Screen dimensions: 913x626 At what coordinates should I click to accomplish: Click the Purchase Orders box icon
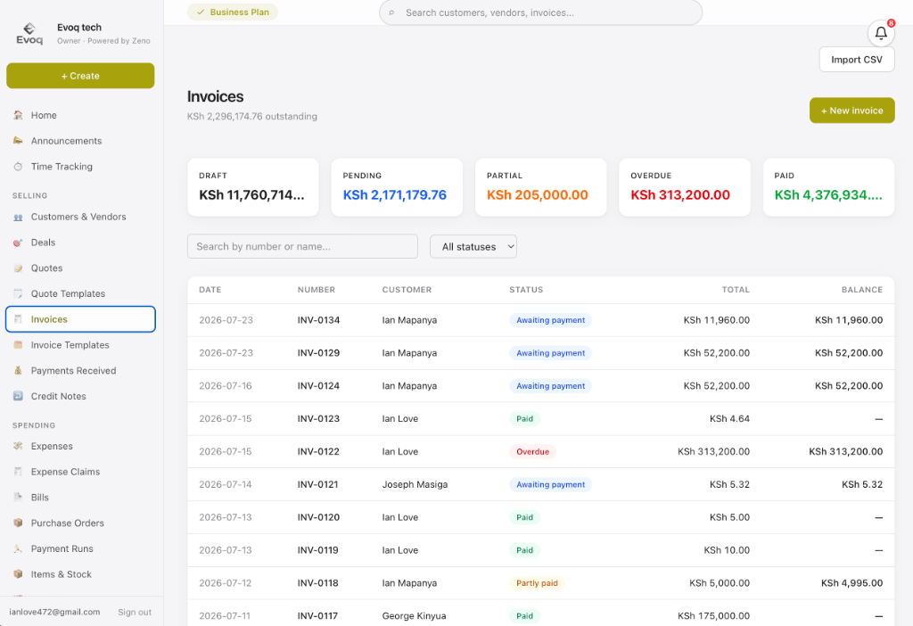click(x=18, y=523)
